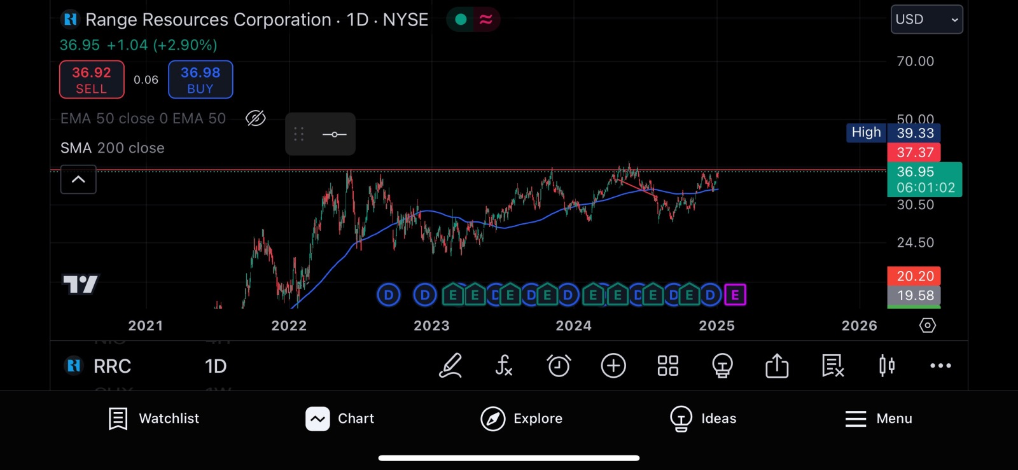
Task: Tap the 36.92 SELL button
Action: (x=92, y=79)
